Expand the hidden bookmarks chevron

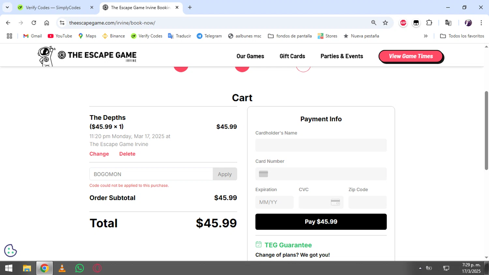coord(425,36)
